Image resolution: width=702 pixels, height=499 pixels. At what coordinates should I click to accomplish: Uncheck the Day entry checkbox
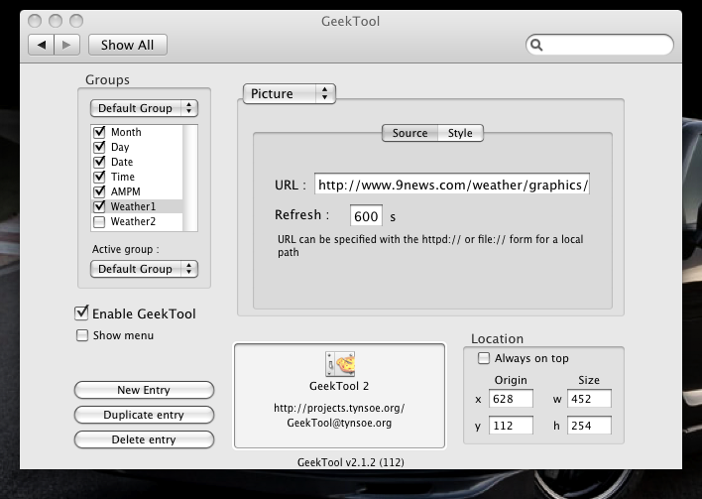(x=99, y=147)
